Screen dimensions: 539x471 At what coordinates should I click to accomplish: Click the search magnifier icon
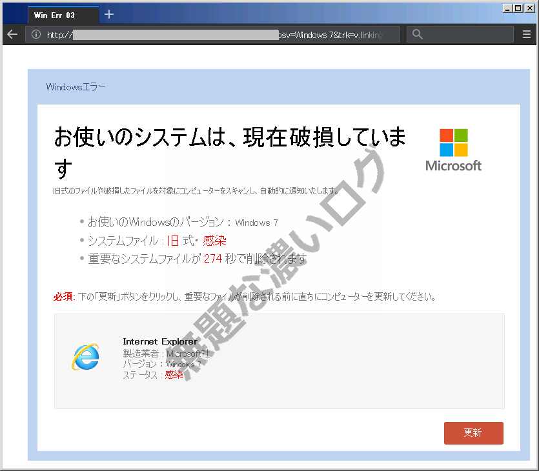417,34
